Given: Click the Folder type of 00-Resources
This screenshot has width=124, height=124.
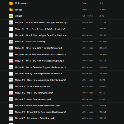Looking at the screenshot, I should point(84,3).
